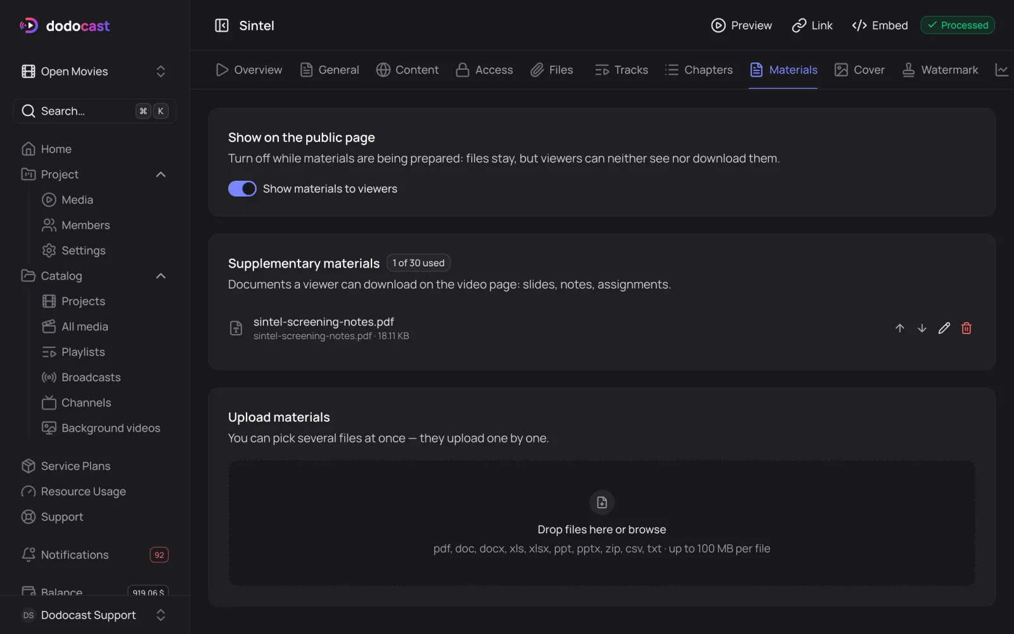This screenshot has height=634, width=1014.
Task: Go to Broadcasts page
Action: point(81,377)
